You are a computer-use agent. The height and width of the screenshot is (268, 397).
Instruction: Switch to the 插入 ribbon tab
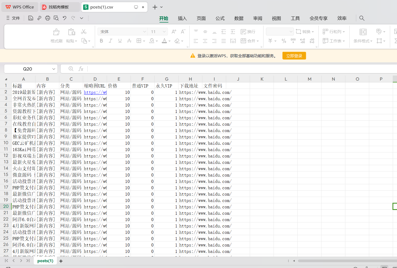pos(182,18)
